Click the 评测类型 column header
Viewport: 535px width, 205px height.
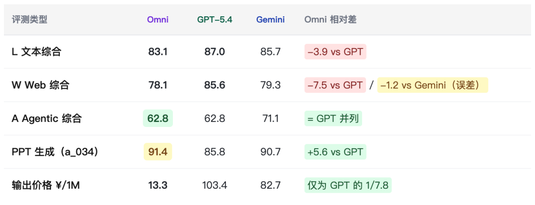[30, 20]
